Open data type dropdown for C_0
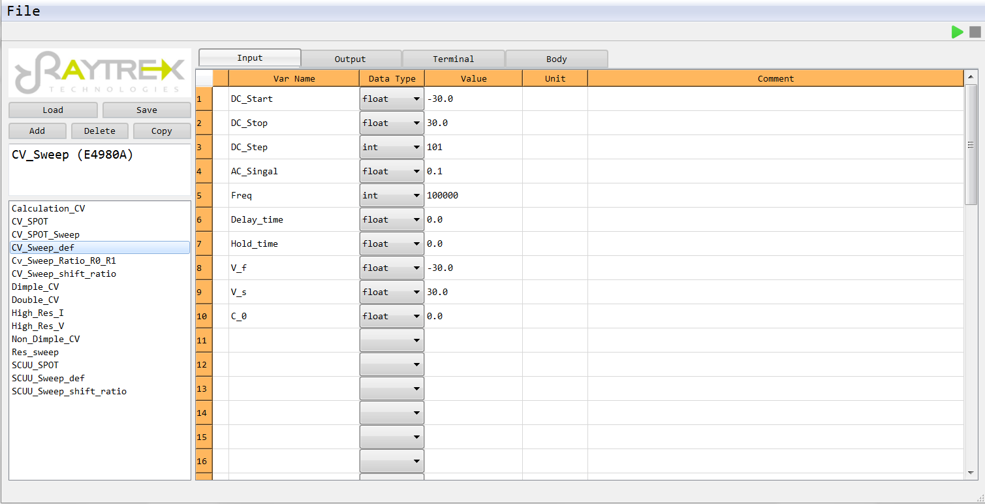The height and width of the screenshot is (504, 985). pyautogui.click(x=392, y=316)
